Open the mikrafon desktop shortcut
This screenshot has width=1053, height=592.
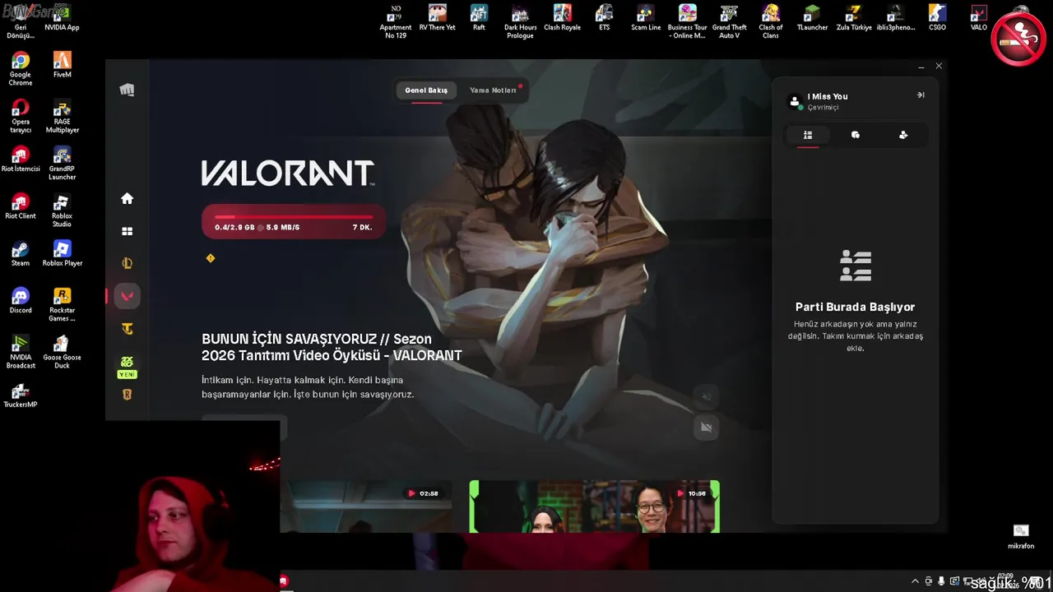[x=1021, y=536]
